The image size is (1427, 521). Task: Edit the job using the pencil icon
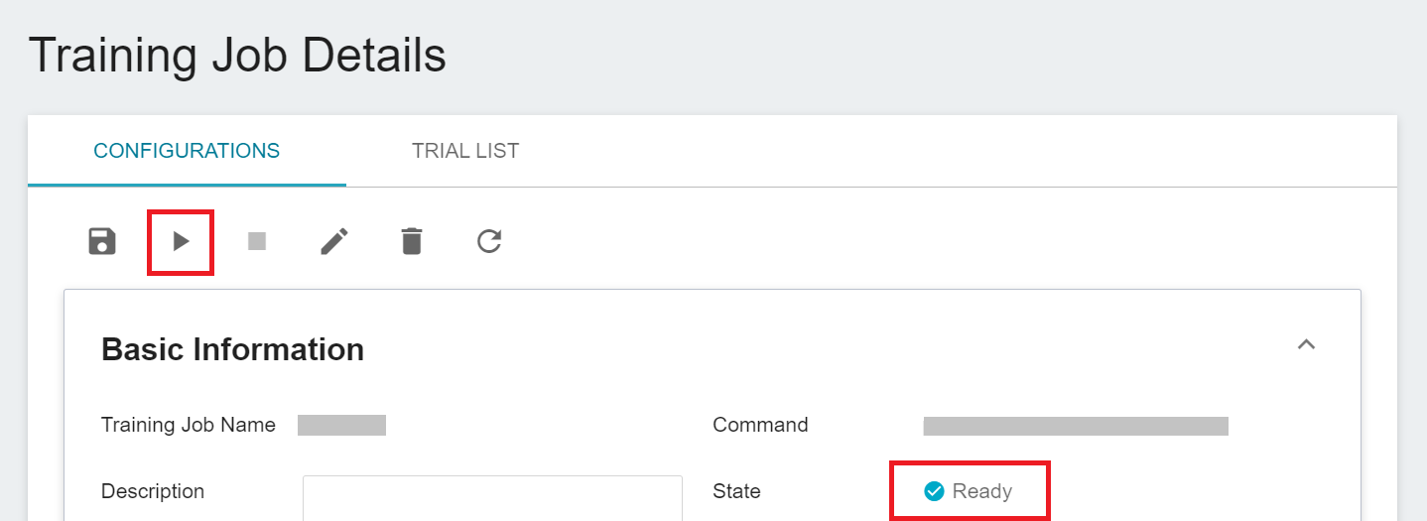[334, 241]
